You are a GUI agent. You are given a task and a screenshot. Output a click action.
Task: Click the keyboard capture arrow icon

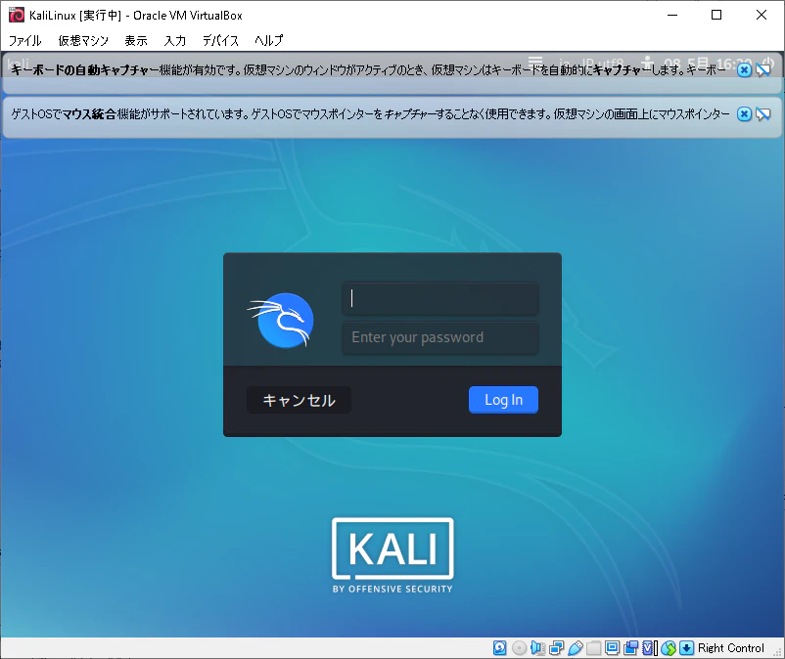[x=686, y=648]
